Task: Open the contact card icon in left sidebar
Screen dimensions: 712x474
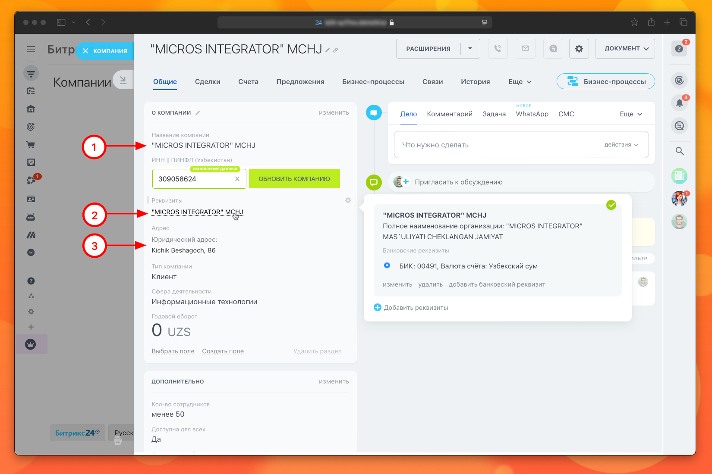Action: point(31,199)
